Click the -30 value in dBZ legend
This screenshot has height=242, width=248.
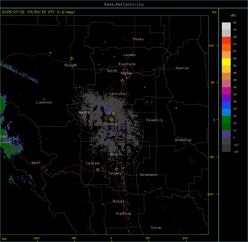236,152
